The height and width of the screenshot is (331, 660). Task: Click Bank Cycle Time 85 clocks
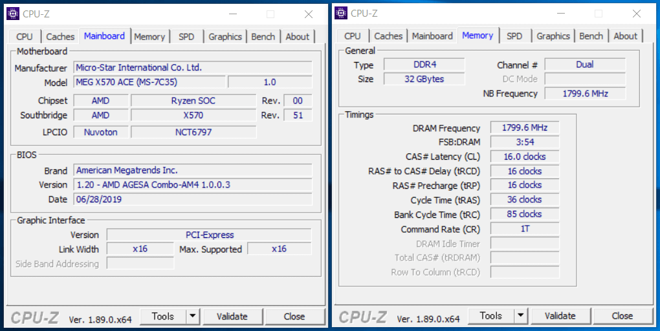[525, 214]
